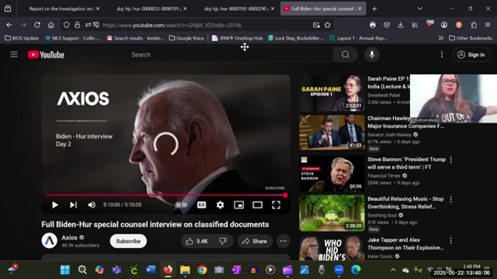Click the YouTube search magnifier button

point(345,55)
